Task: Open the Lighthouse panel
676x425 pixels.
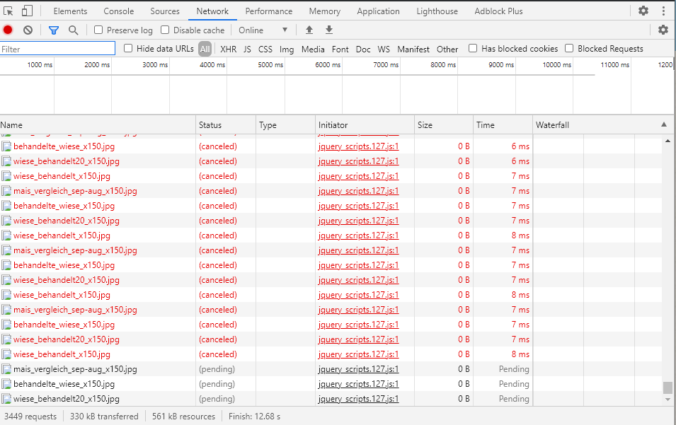Action: pyautogui.click(x=437, y=11)
